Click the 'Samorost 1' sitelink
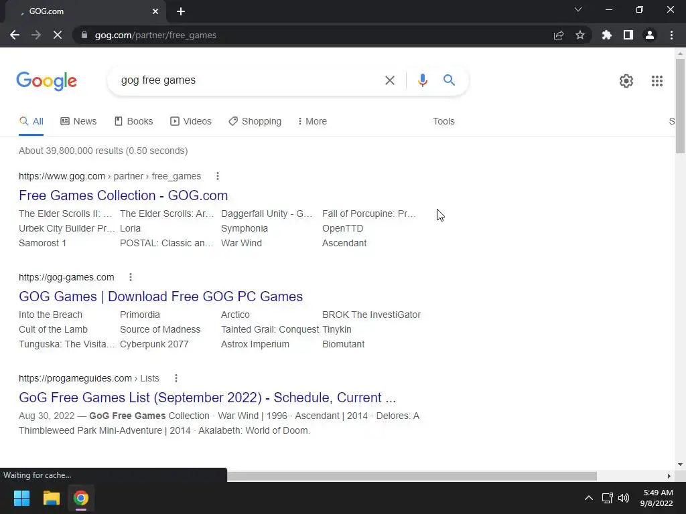The height and width of the screenshot is (514, 686). [x=42, y=244]
